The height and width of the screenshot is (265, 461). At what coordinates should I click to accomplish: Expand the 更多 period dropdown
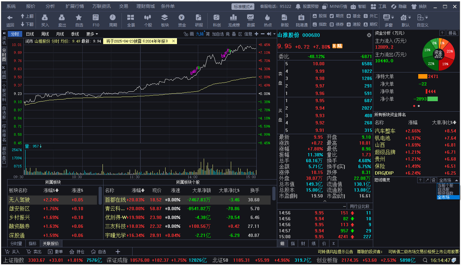click(x=92, y=34)
